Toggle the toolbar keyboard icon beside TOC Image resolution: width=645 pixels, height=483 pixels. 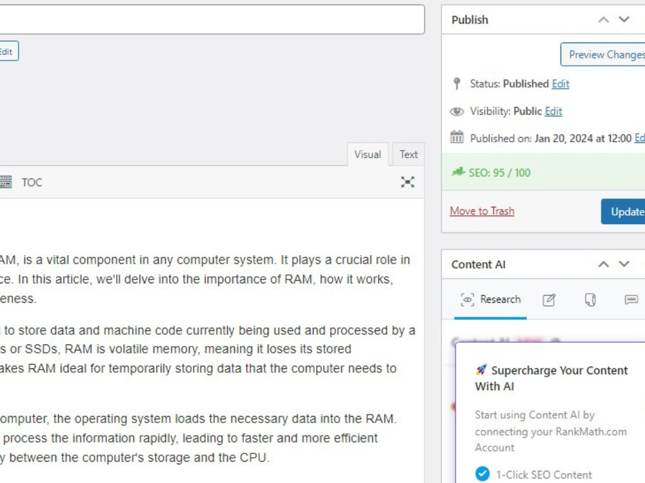pyautogui.click(x=6, y=182)
